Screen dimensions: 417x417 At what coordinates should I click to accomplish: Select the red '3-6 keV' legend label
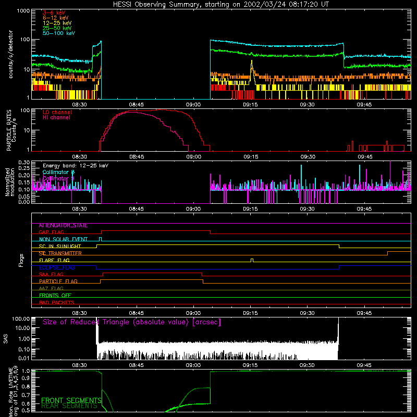(x=54, y=13)
